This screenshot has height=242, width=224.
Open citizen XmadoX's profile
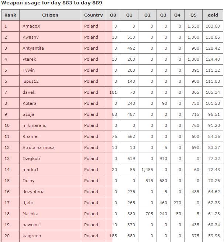point(31,26)
